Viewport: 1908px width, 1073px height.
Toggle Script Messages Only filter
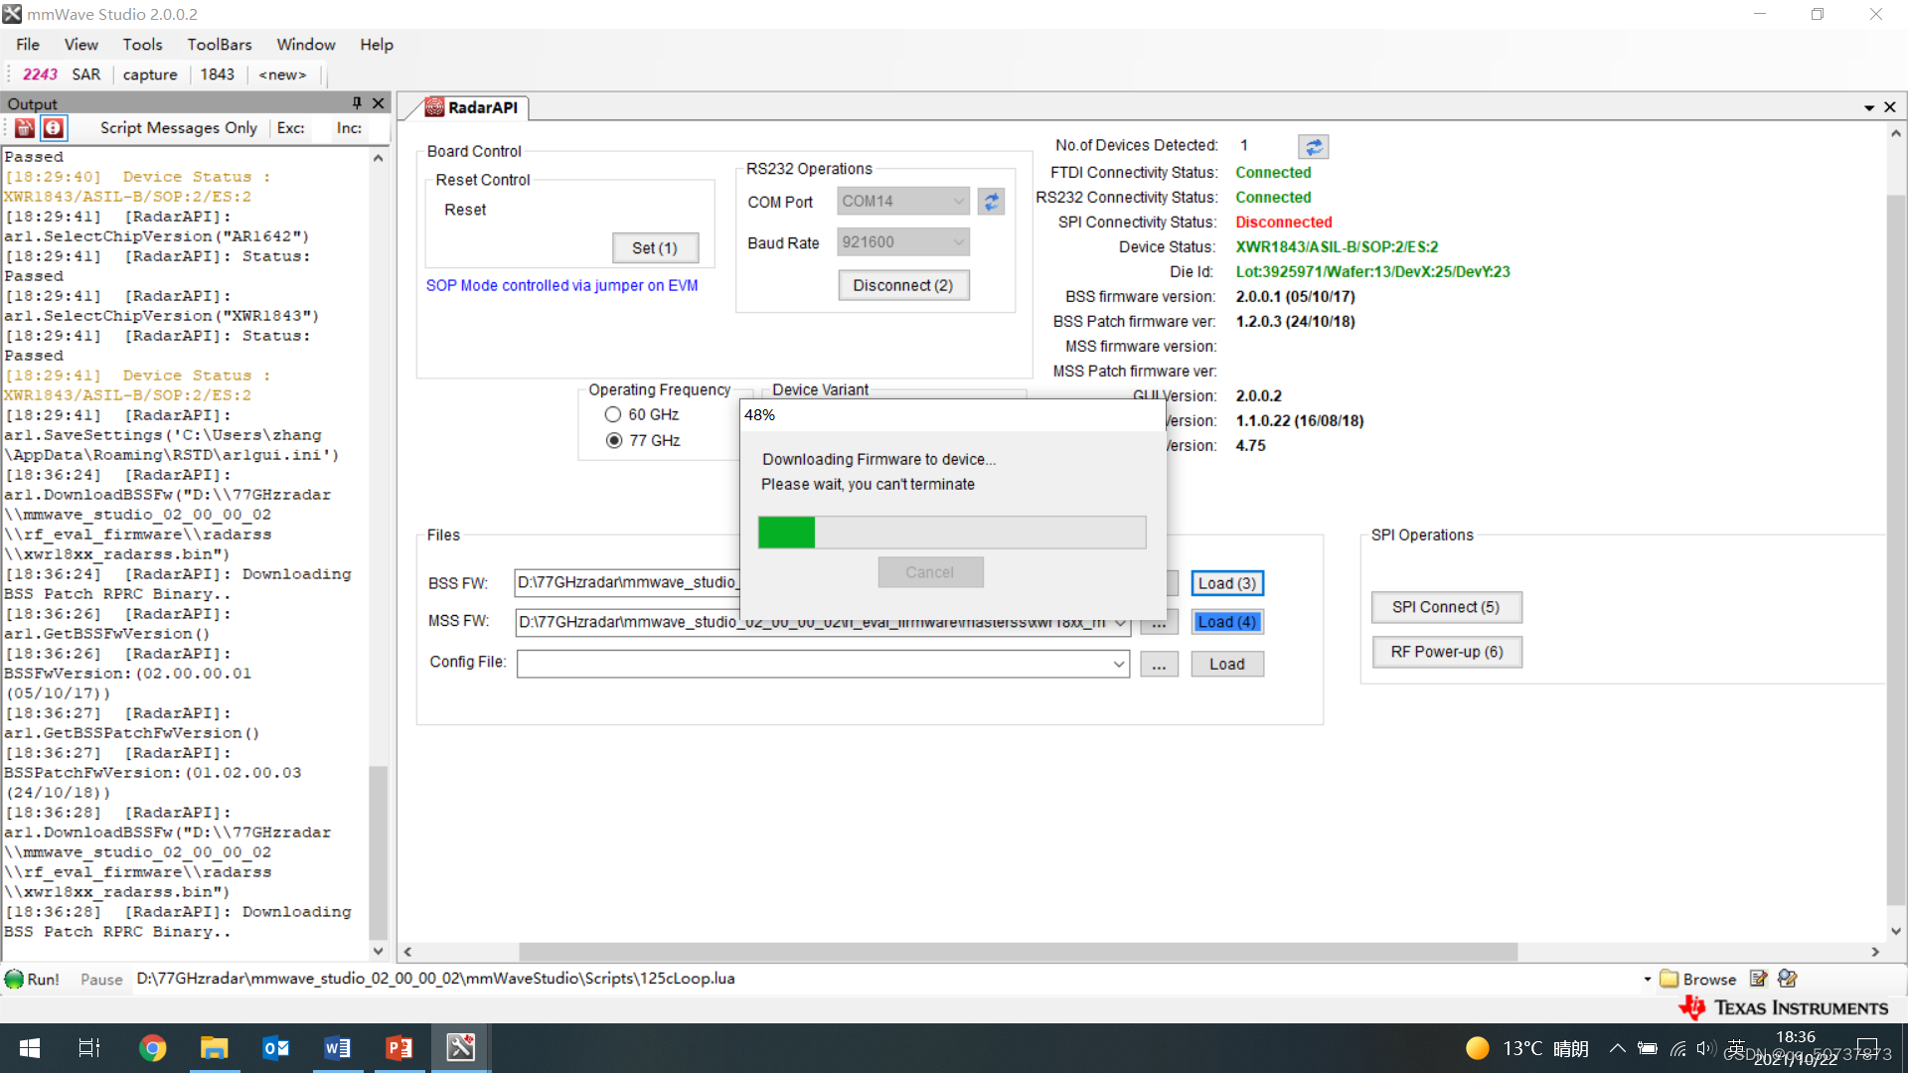pyautogui.click(x=178, y=128)
